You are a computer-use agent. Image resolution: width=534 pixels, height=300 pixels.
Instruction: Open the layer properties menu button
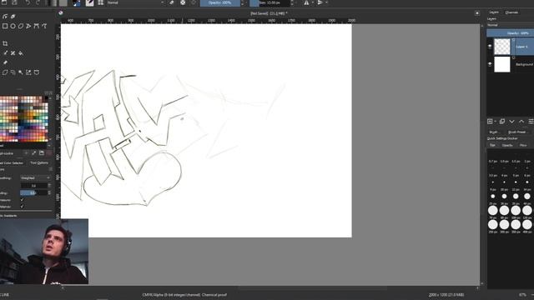click(531, 122)
